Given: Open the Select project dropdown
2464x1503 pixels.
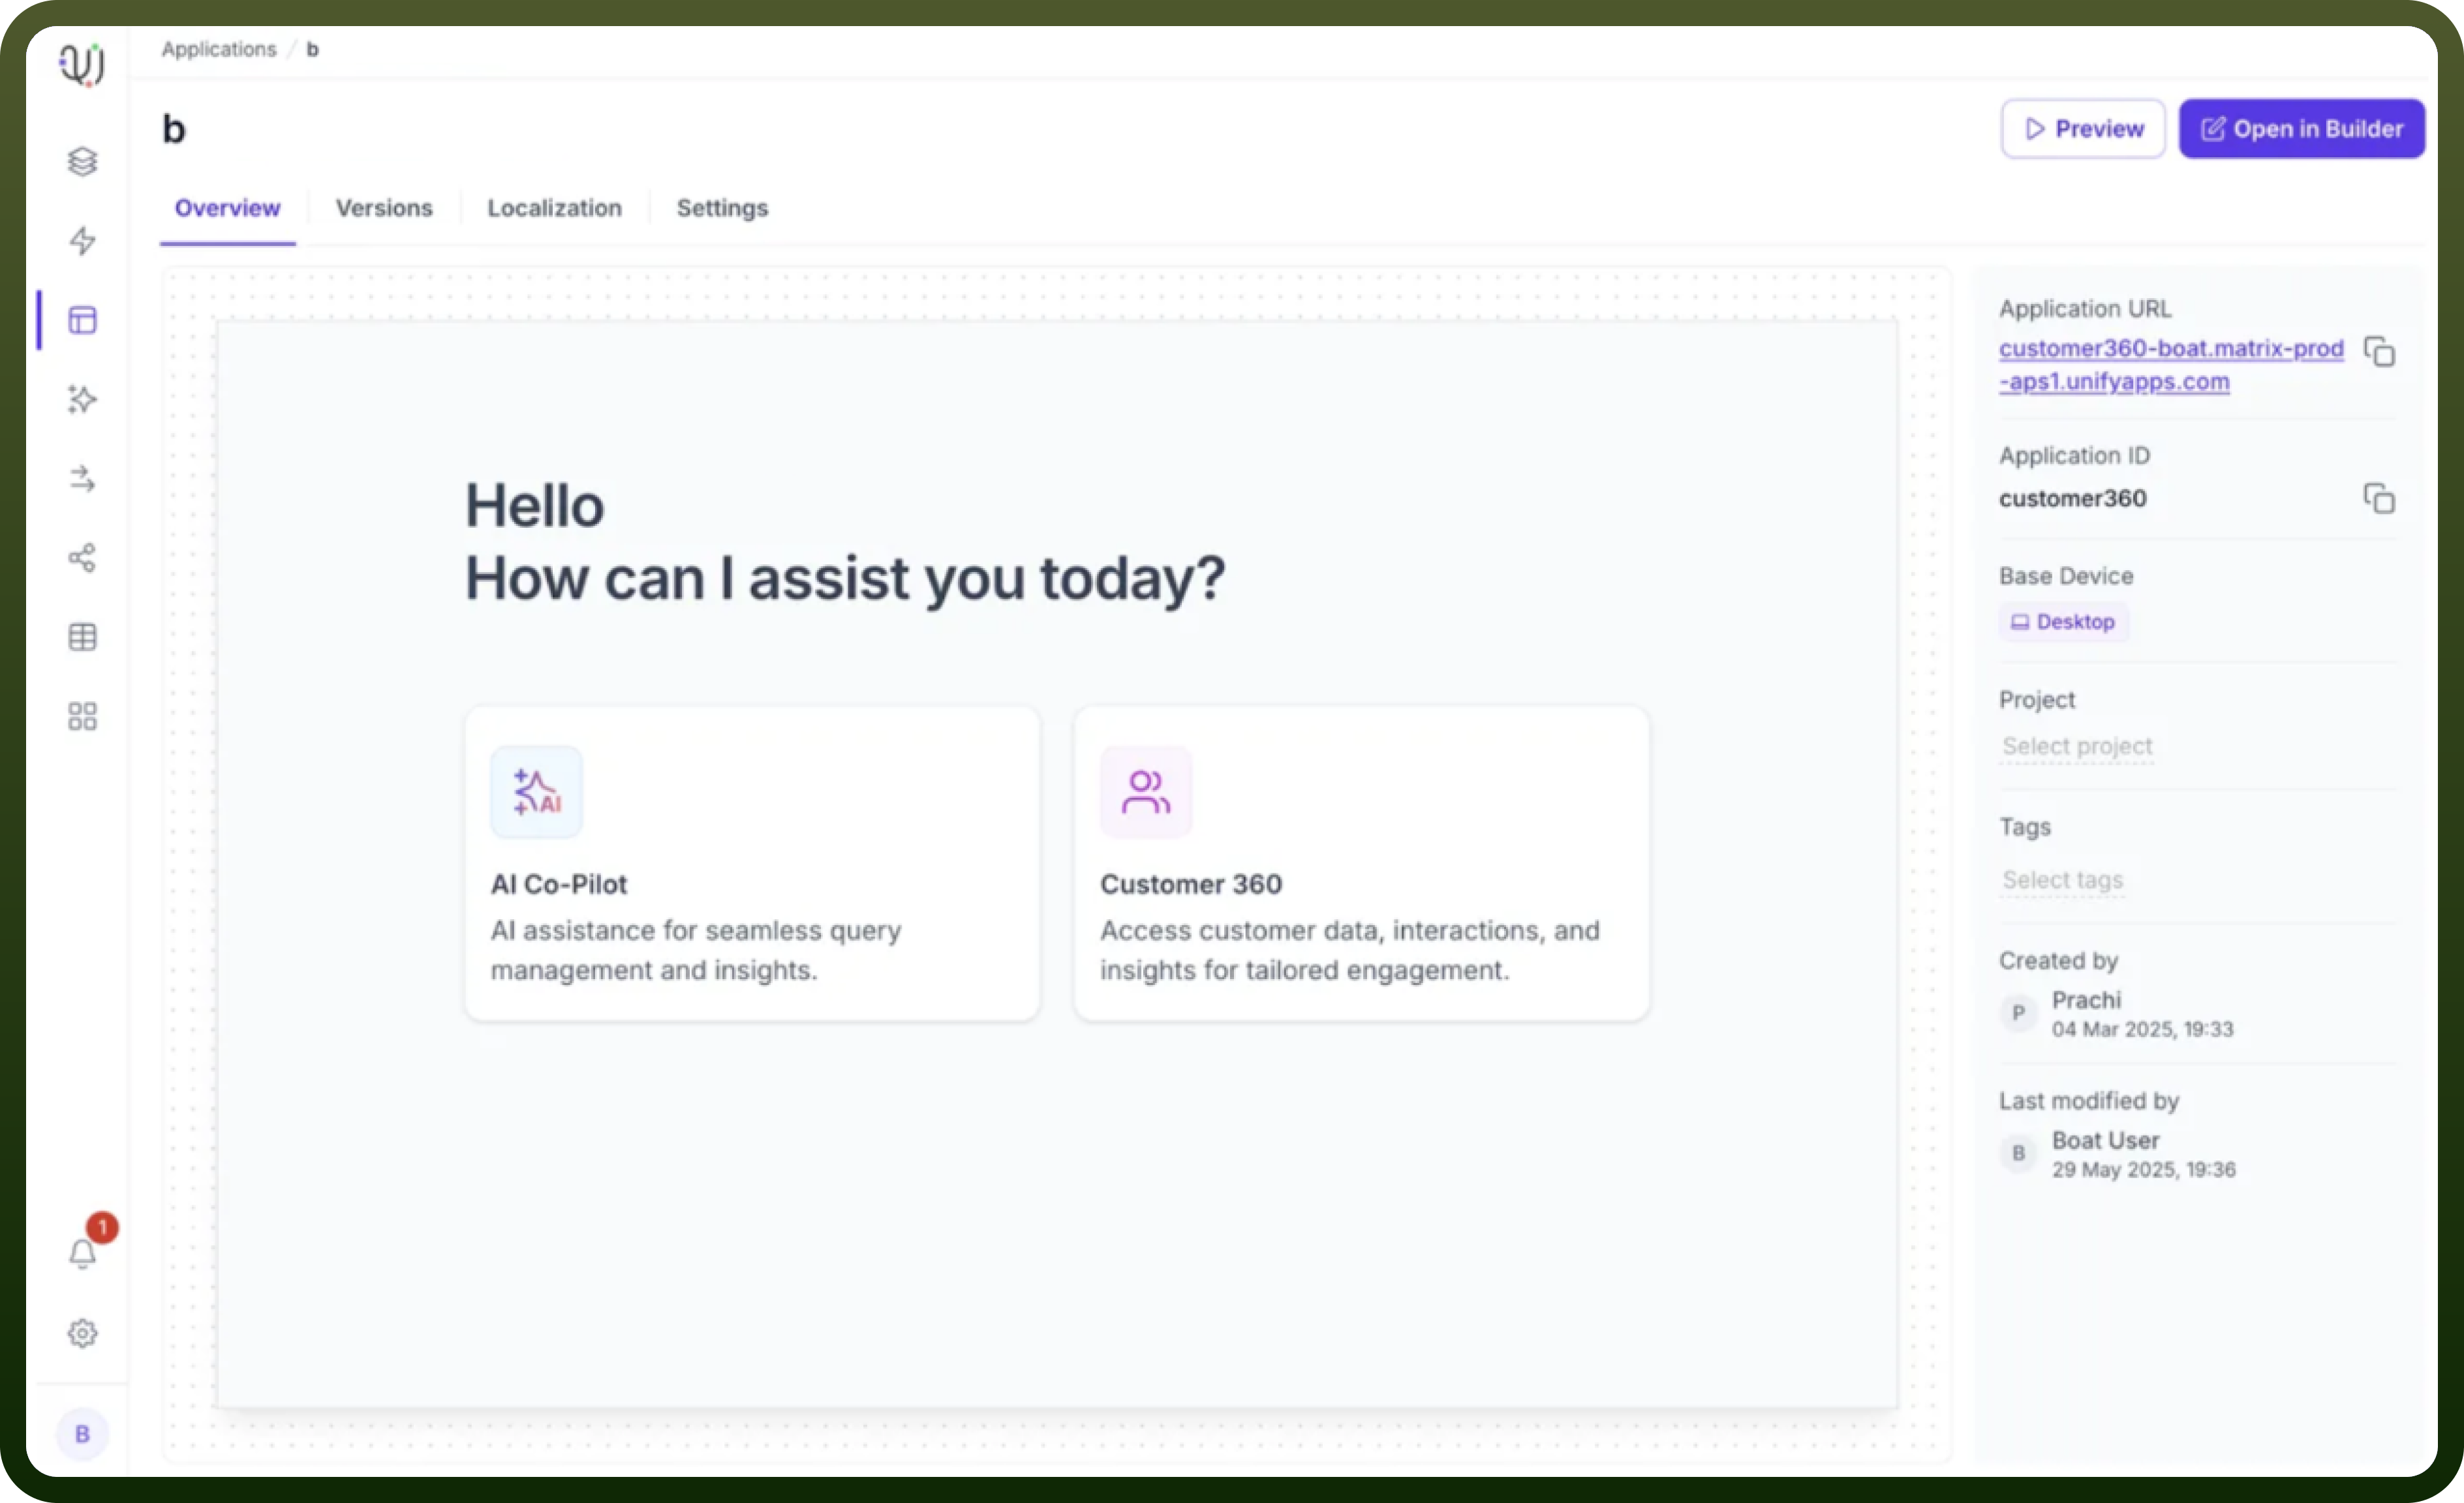Looking at the screenshot, I should point(2076,746).
